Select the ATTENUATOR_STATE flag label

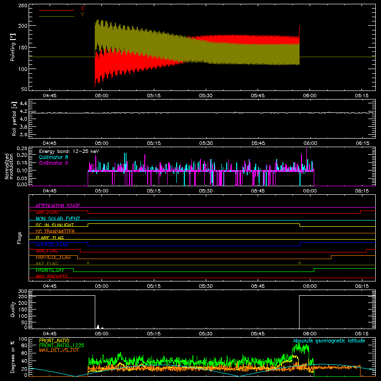pos(58,206)
